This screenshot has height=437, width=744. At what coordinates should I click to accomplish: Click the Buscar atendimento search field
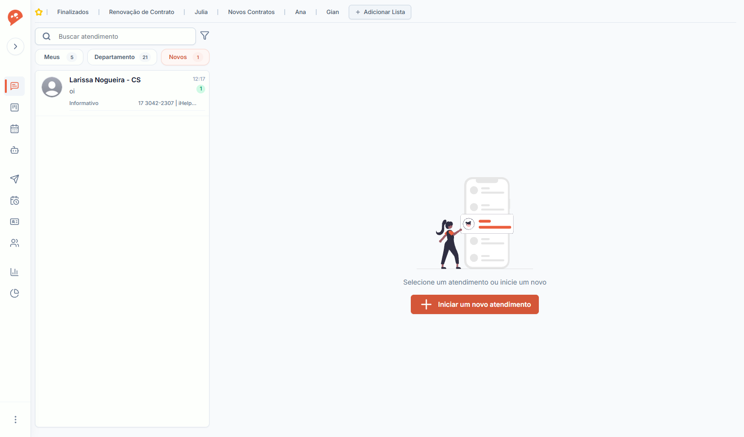coord(115,36)
